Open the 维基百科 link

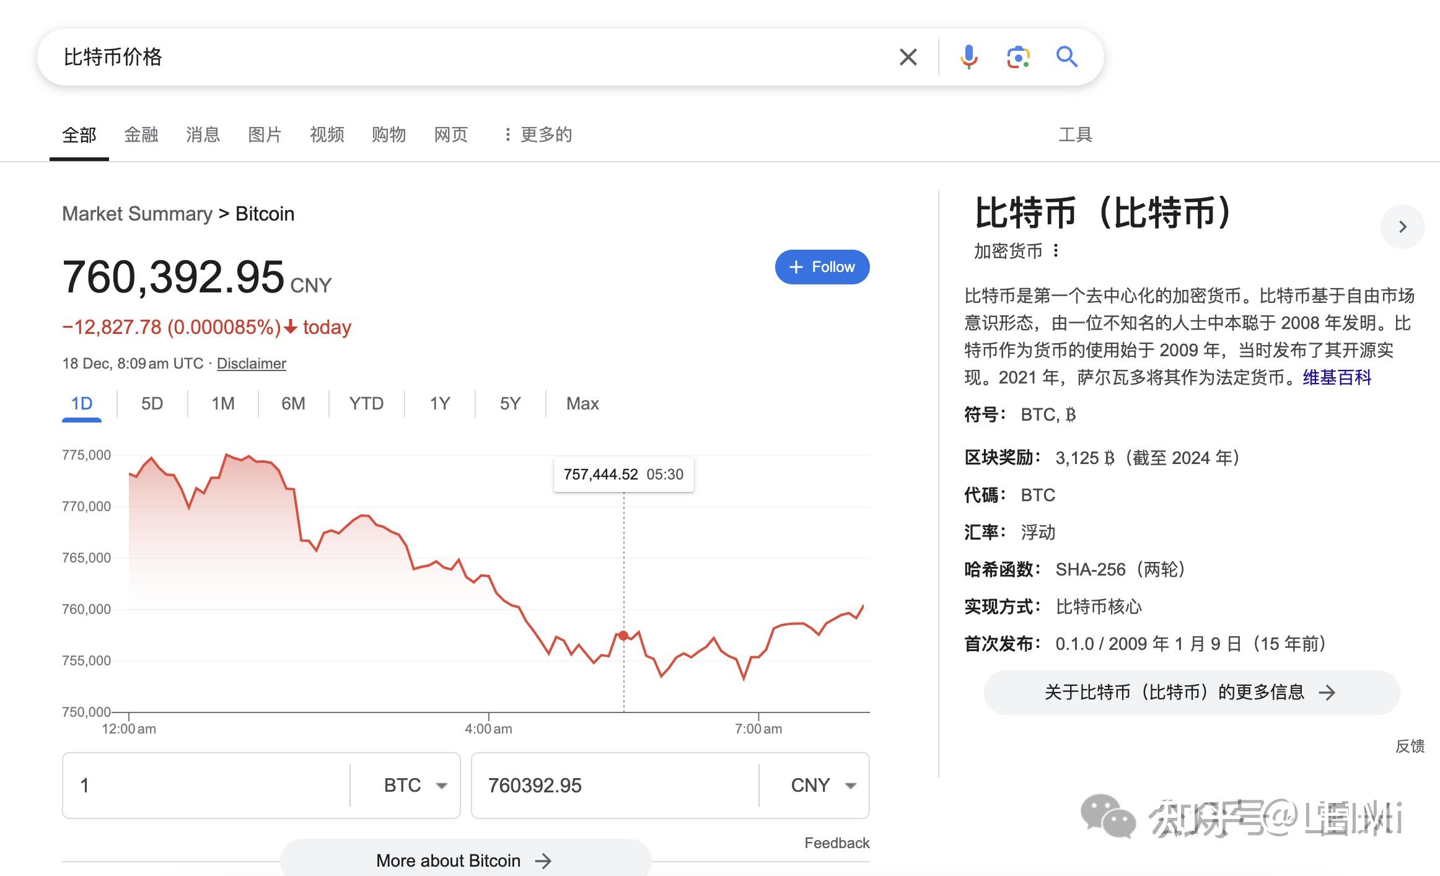coord(1337,377)
